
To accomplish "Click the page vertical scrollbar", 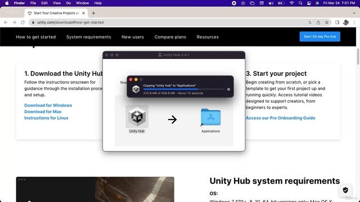I will pyautogui.click(x=358, y=56).
